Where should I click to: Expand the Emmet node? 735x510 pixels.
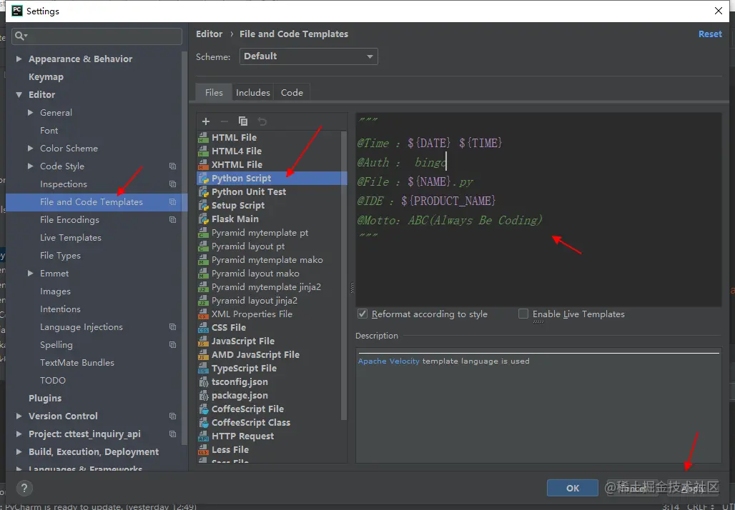tap(31, 274)
